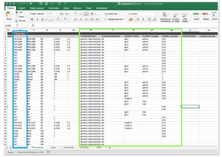Click the Cut scissors icon

tap(17, 12)
